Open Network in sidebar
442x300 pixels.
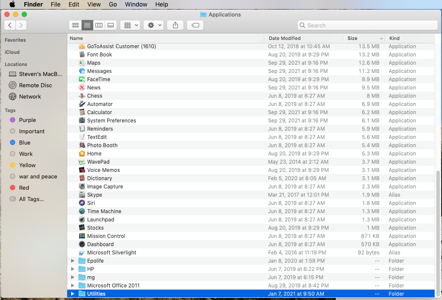coord(25,96)
